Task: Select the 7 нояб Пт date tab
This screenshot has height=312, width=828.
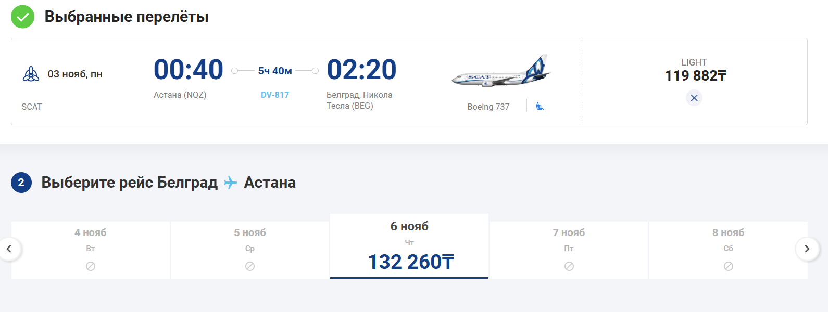Action: click(569, 250)
